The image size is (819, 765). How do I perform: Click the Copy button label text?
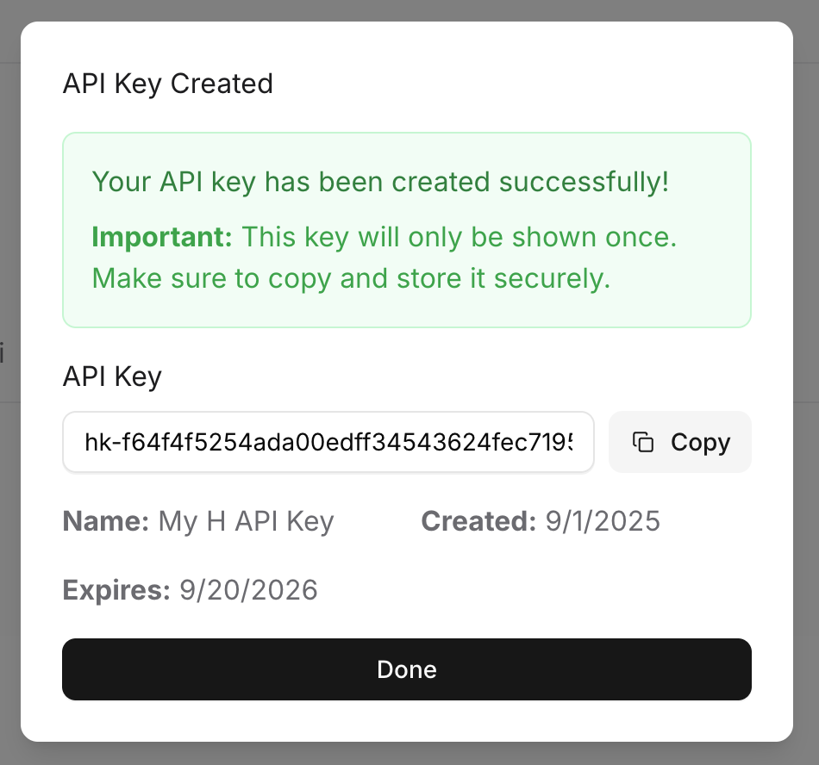click(700, 443)
